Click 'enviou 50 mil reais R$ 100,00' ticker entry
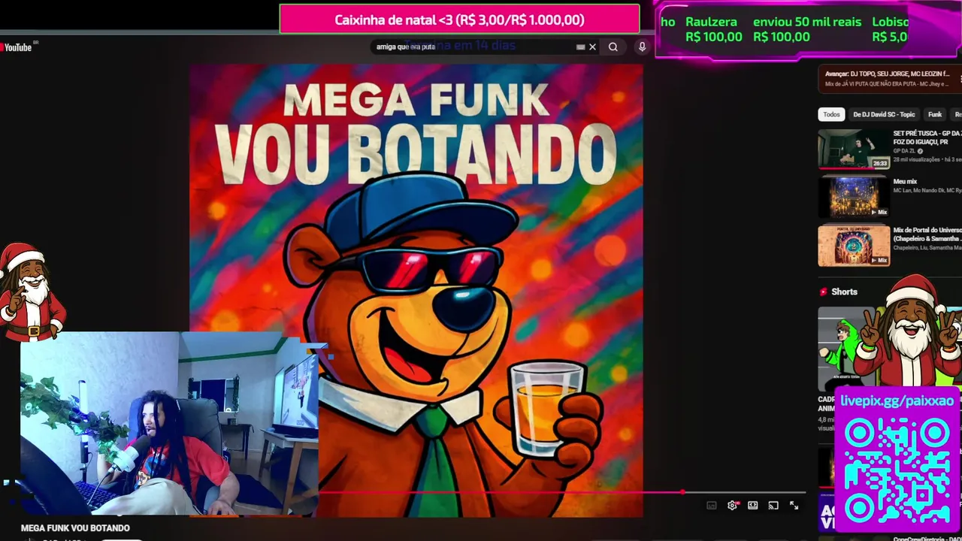Viewport: 962px width, 541px height. pyautogui.click(x=807, y=29)
